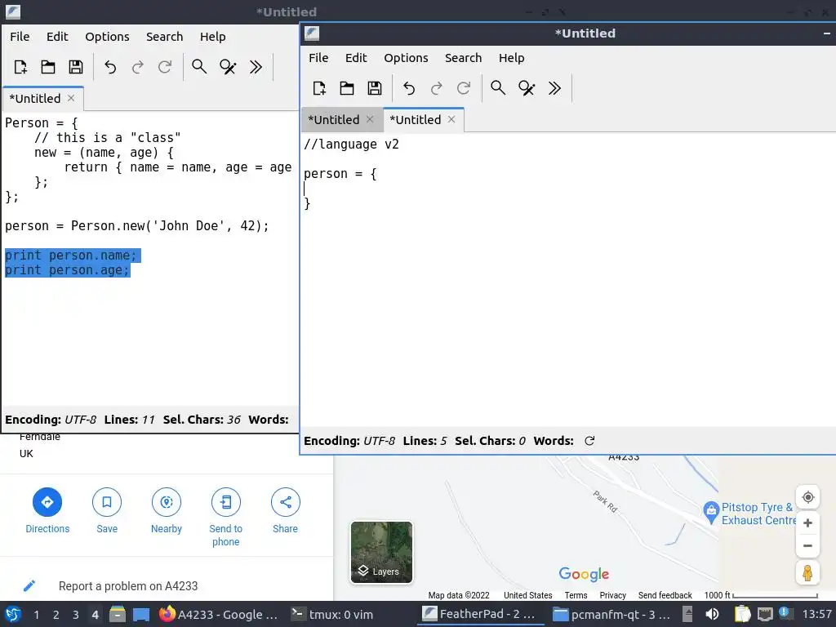Click Redo icon in back FeatherPad window
Screen dimensions: 836x627
click(x=137, y=67)
